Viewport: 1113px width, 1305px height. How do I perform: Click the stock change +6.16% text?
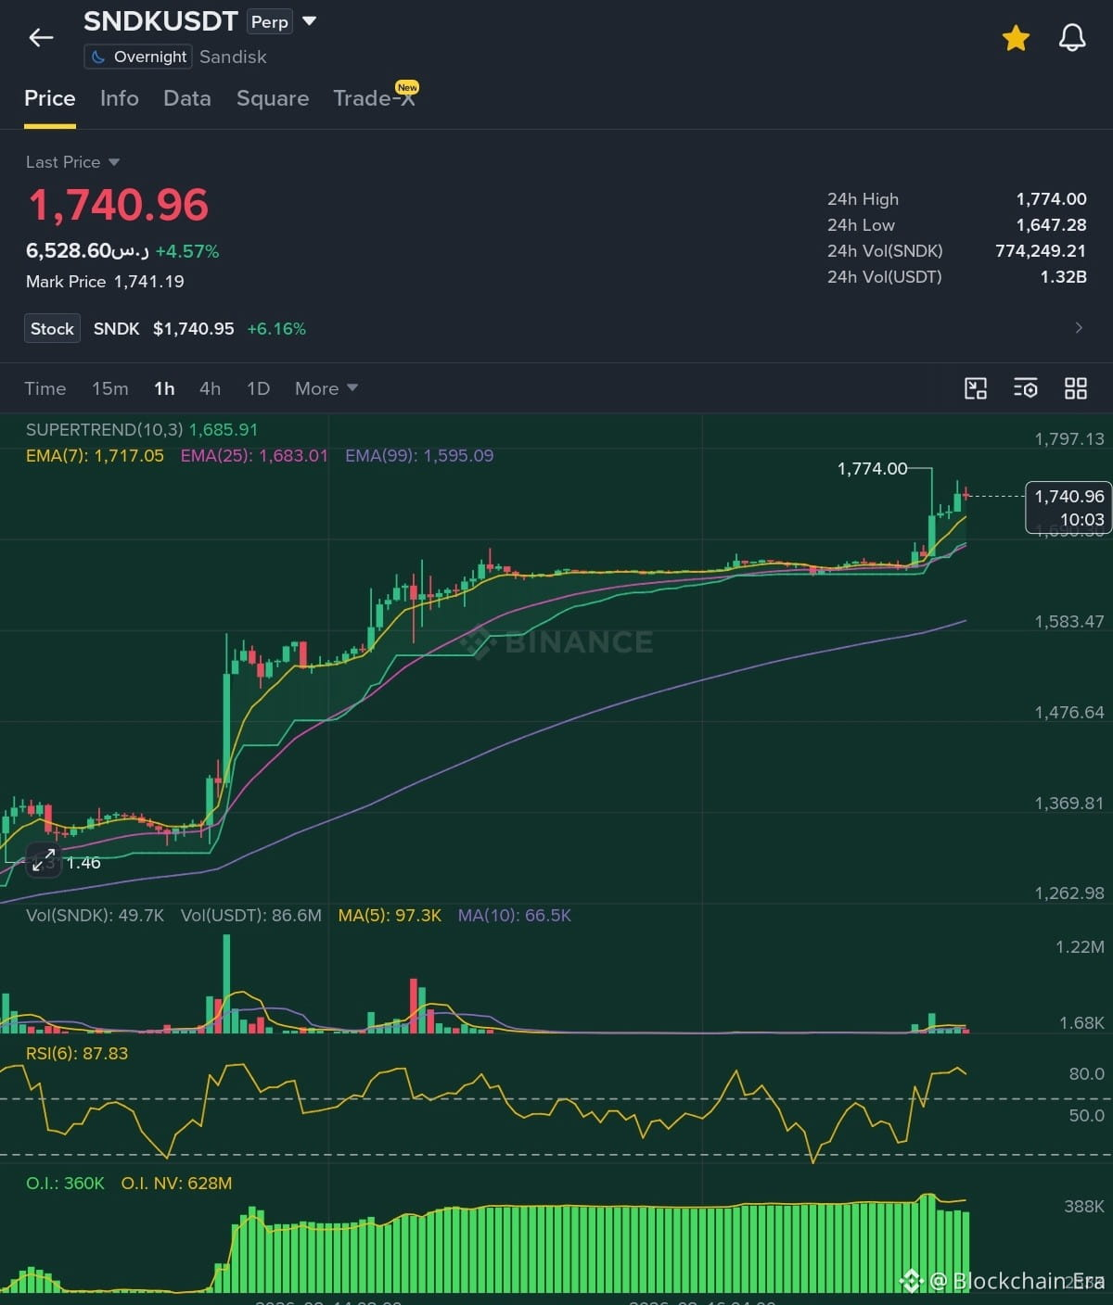point(276,329)
